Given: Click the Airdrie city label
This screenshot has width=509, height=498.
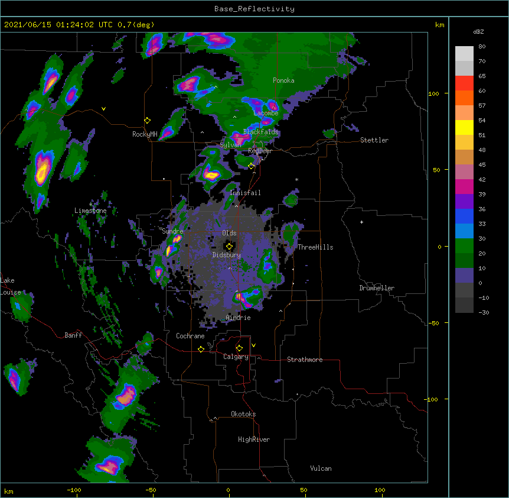Looking at the screenshot, I should [239, 318].
